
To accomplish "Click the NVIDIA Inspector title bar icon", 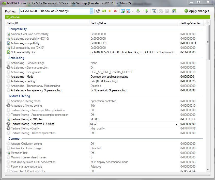I will coord(4,3).
